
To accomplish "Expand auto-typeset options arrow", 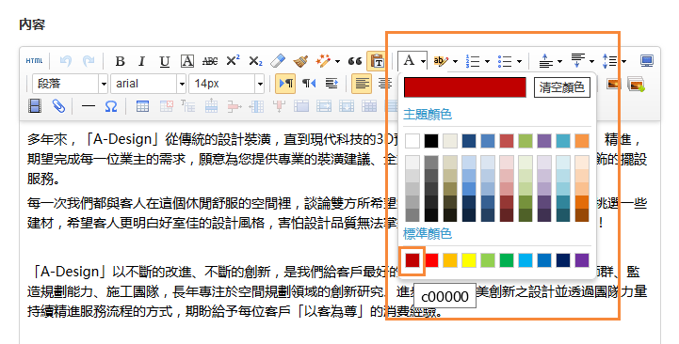I will coord(337,61).
